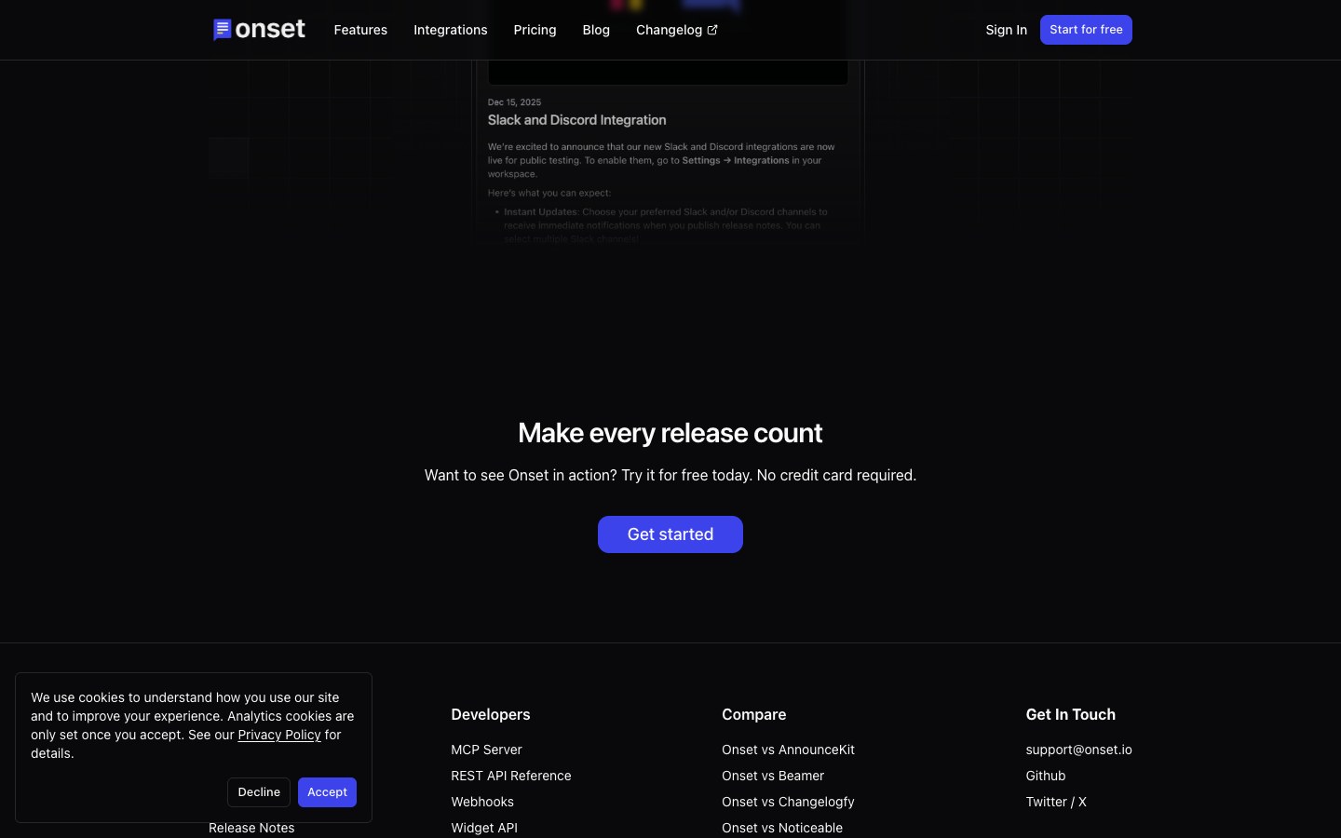Screen dimensions: 1341x838
Task: Click the Get In Touch heading
Action: (1070, 714)
